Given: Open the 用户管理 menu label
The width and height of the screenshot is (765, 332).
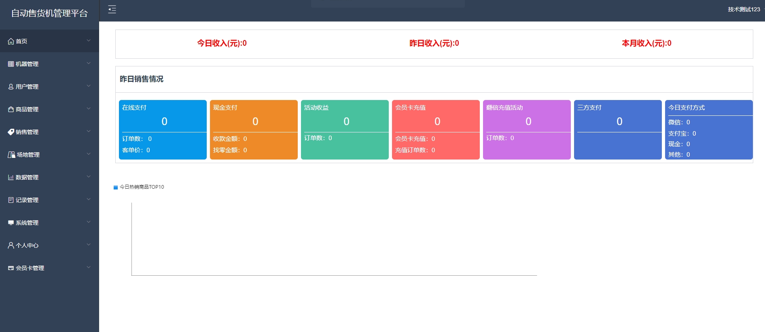Looking at the screenshot, I should pos(27,87).
